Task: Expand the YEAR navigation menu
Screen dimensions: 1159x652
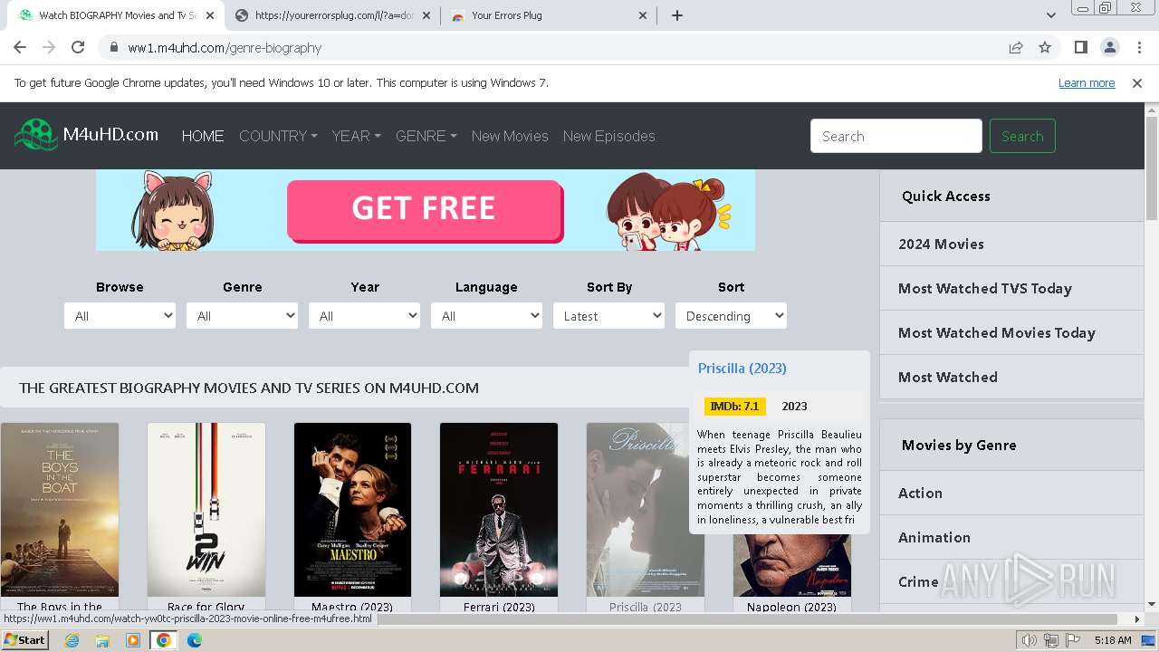Action: (356, 136)
